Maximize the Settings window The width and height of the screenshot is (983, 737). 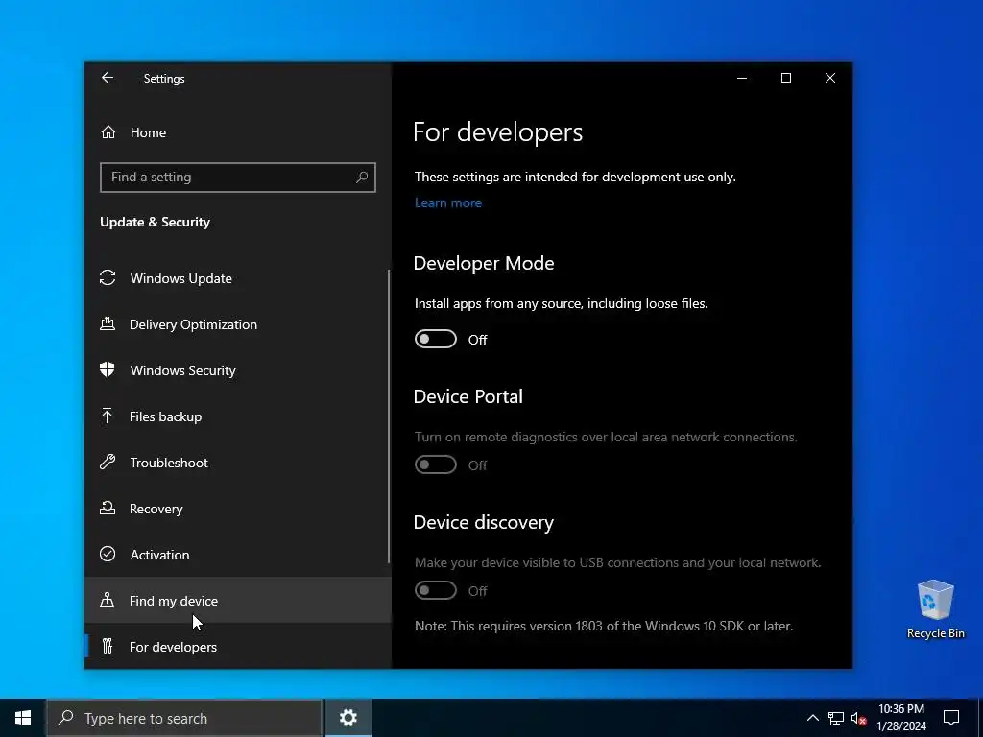click(x=785, y=78)
